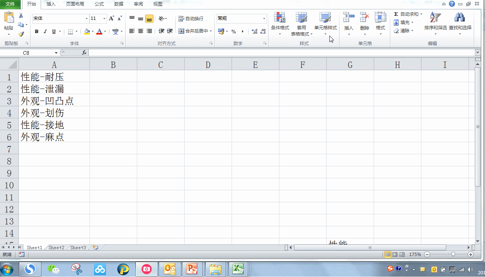The image size is (485, 277).
Task: Click inside the formula bar
Action: coord(281,53)
